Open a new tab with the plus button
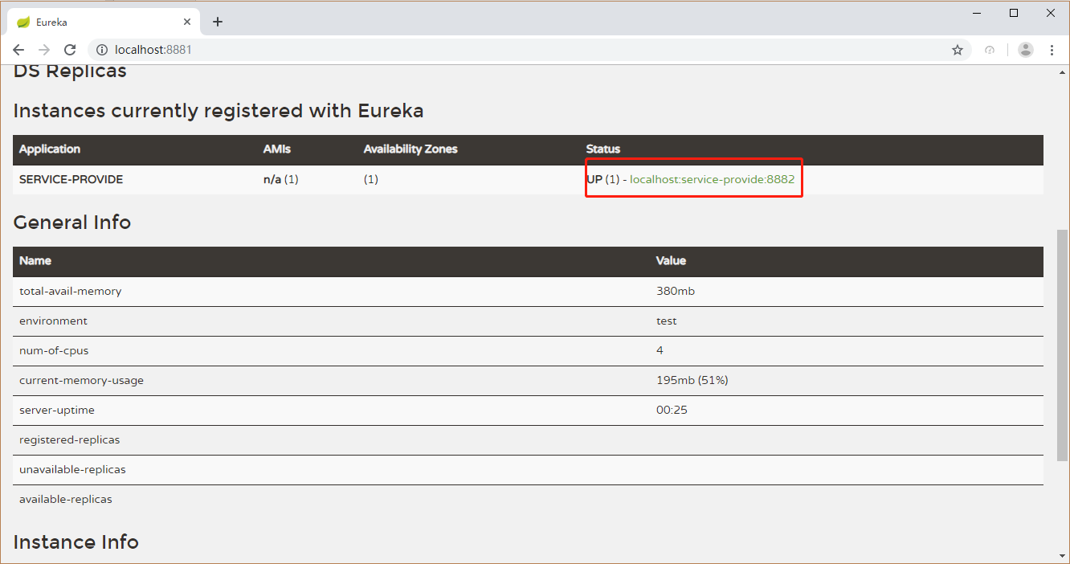This screenshot has width=1070, height=564. pyautogui.click(x=218, y=22)
